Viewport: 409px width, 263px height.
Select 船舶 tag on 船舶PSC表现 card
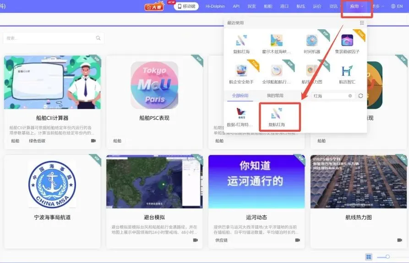[x=117, y=140]
